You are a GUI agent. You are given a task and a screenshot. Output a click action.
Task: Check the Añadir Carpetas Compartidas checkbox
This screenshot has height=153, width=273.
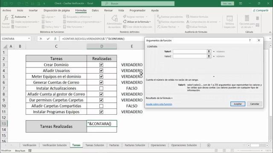[x=101, y=106]
